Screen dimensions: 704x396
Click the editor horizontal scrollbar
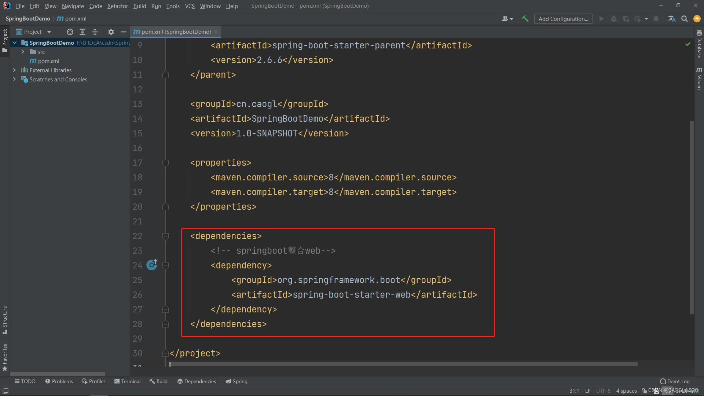tap(403, 364)
